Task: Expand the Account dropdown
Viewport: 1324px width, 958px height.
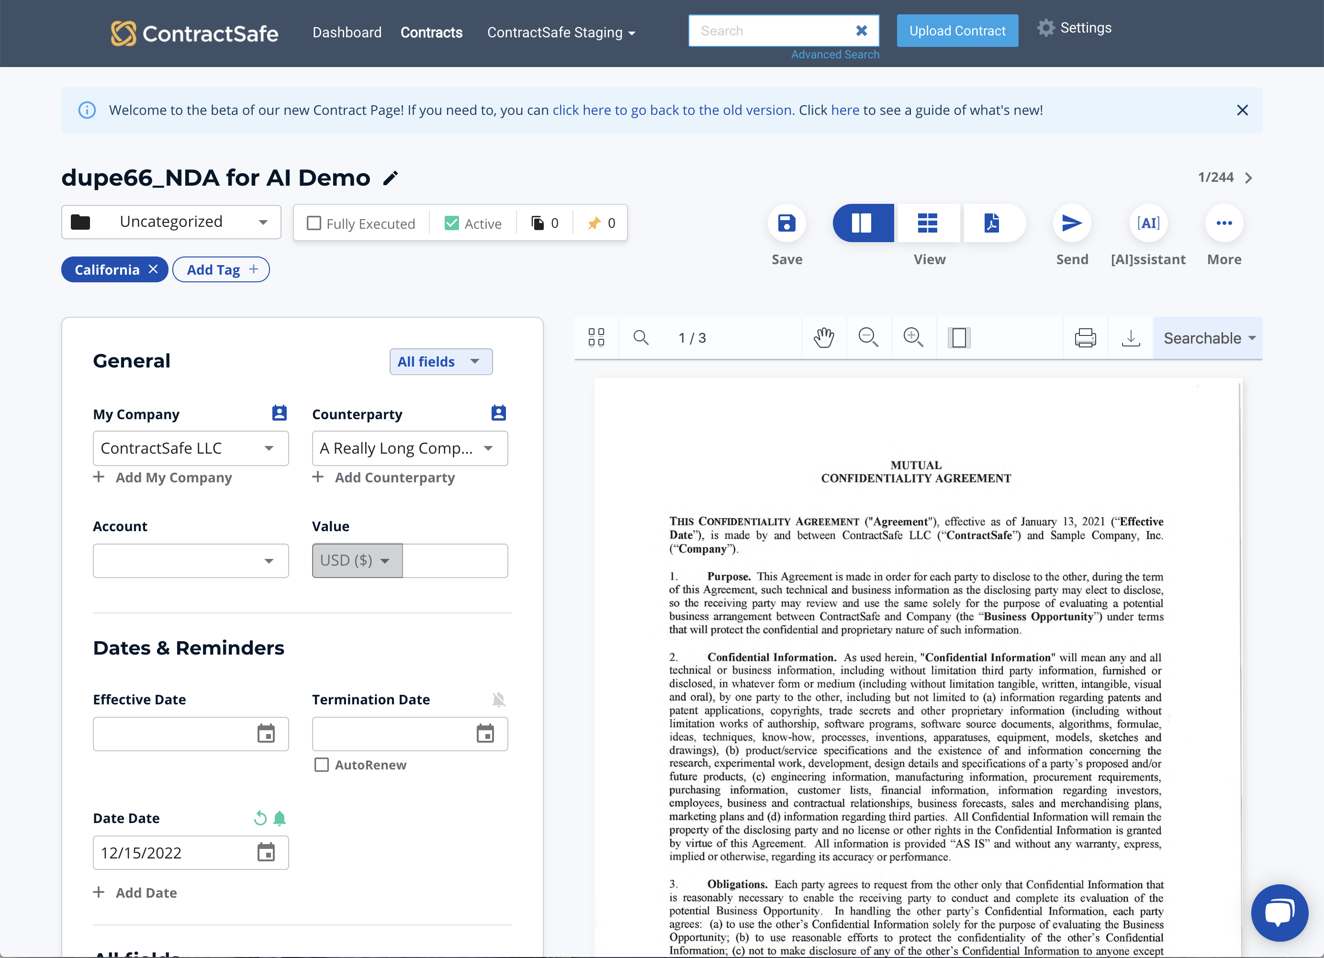Action: (191, 561)
